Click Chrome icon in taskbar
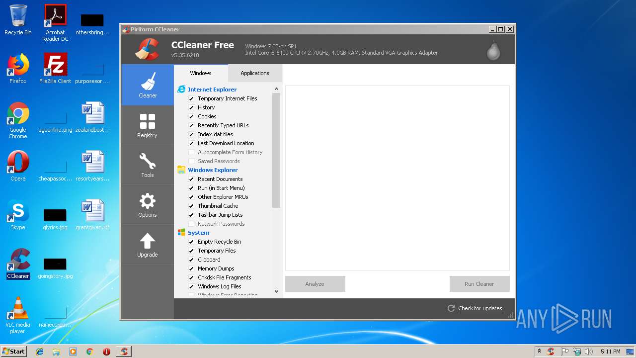The width and height of the screenshot is (636, 358). (x=89, y=352)
